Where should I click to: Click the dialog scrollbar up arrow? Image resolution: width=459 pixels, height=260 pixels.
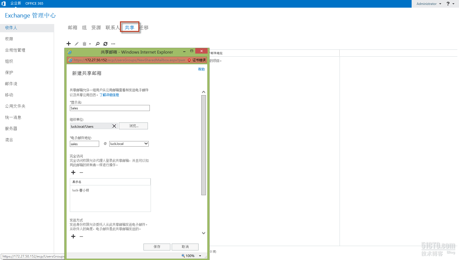[203, 92]
